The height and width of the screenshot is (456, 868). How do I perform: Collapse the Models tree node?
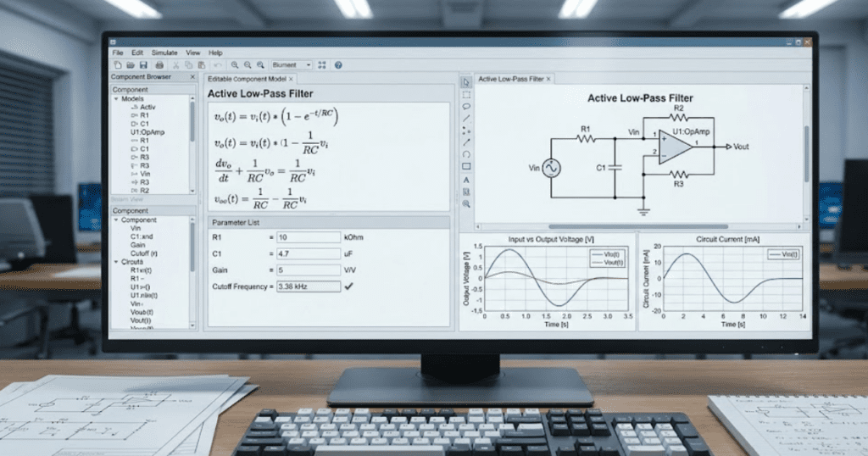pyautogui.click(x=116, y=98)
